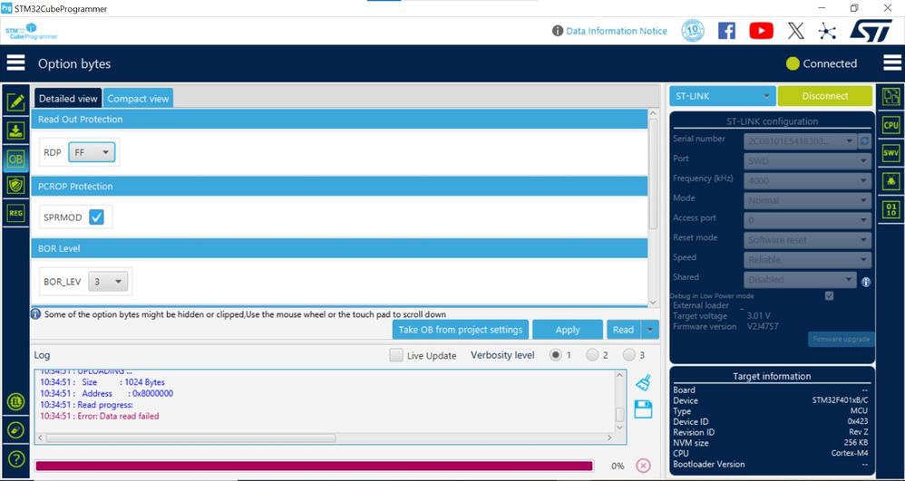Select verbosity level 2 radio button

coord(592,355)
